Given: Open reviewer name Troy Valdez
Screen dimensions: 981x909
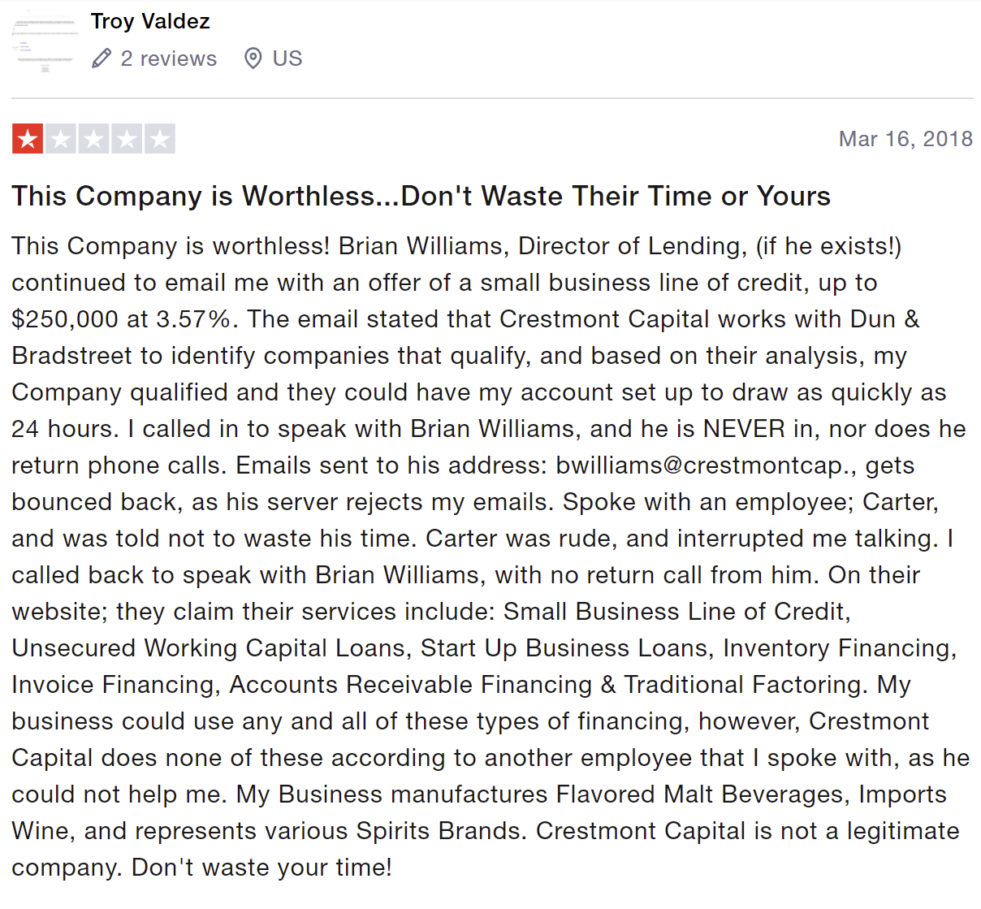Looking at the screenshot, I should (x=150, y=21).
